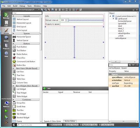Show the Compile Output pane
The image size is (140, 128).
click(106, 125)
